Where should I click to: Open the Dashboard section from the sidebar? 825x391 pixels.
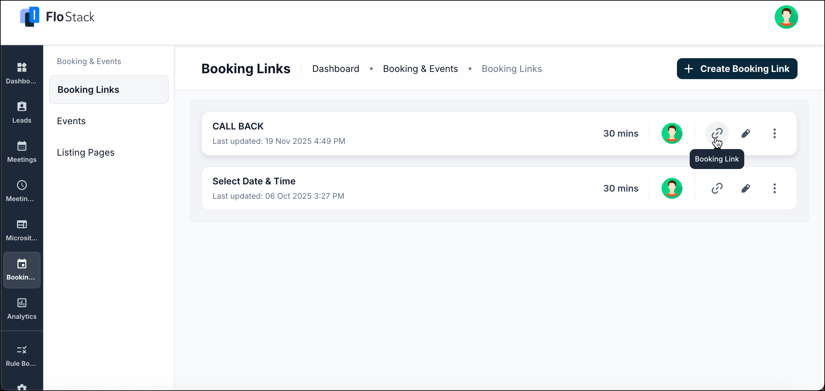(x=21, y=73)
